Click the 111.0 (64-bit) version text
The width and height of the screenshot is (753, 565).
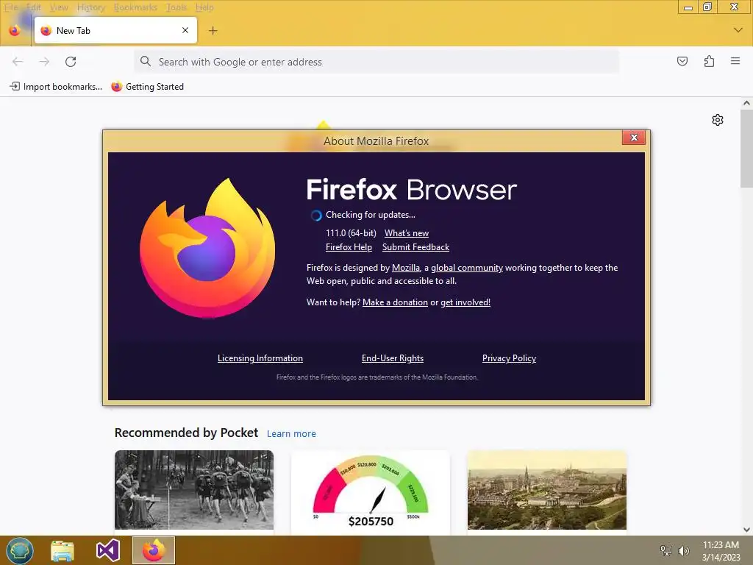[351, 233]
